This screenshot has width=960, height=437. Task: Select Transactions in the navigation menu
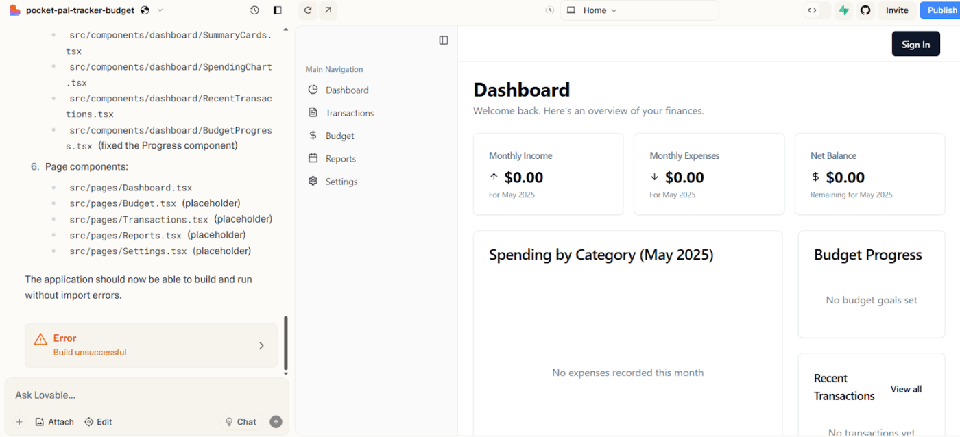[349, 112]
